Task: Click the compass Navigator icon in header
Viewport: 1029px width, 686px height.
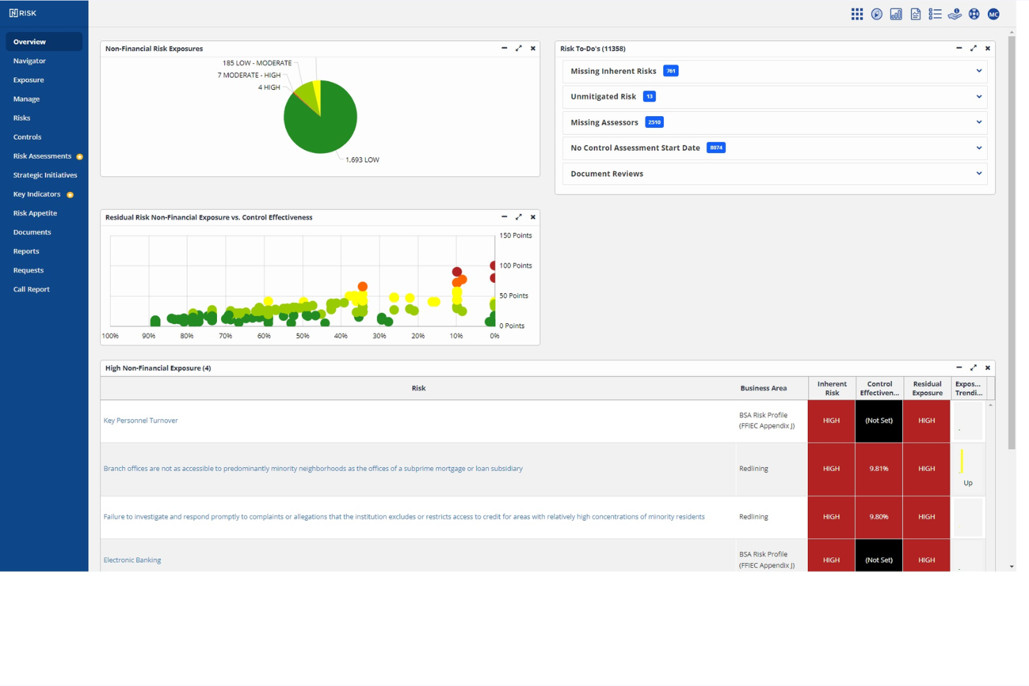Action: 876,13
